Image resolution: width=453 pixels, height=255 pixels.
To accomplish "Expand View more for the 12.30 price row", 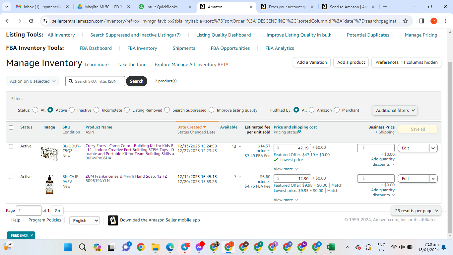I will [286, 200].
